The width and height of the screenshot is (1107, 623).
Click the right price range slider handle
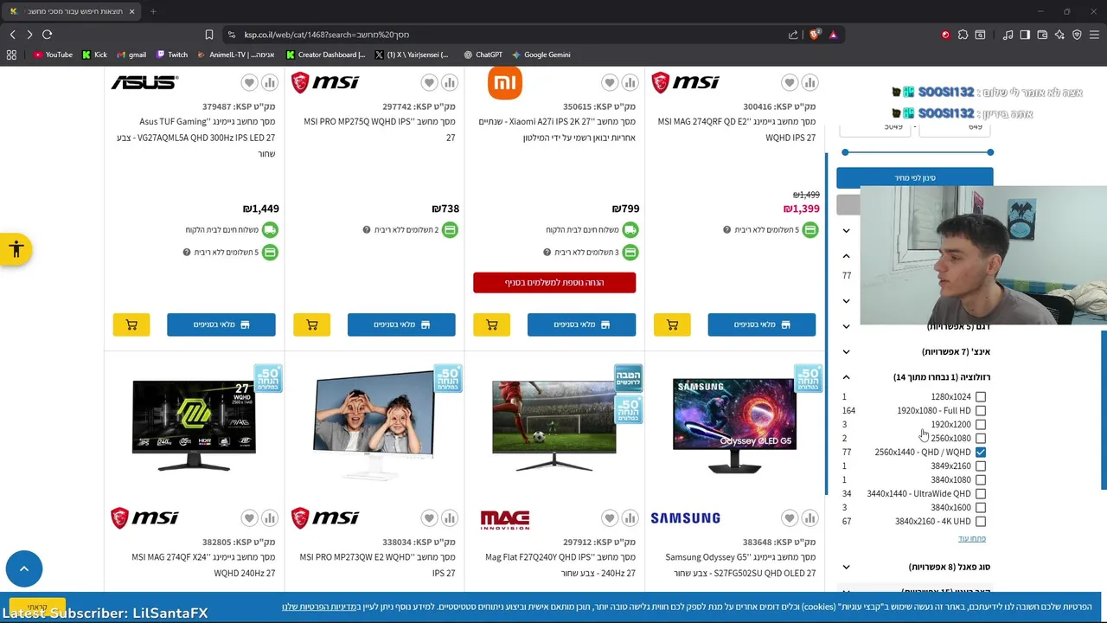[990, 152]
